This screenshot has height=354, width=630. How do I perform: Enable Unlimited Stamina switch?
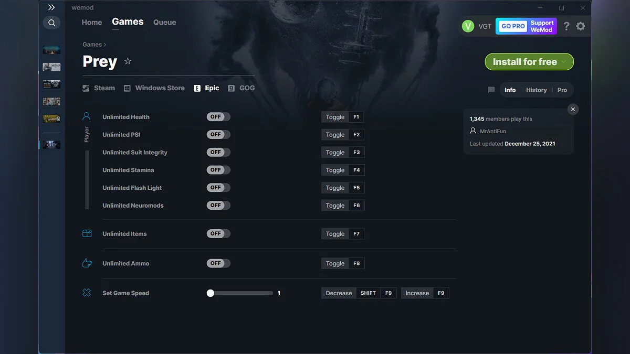tap(218, 170)
